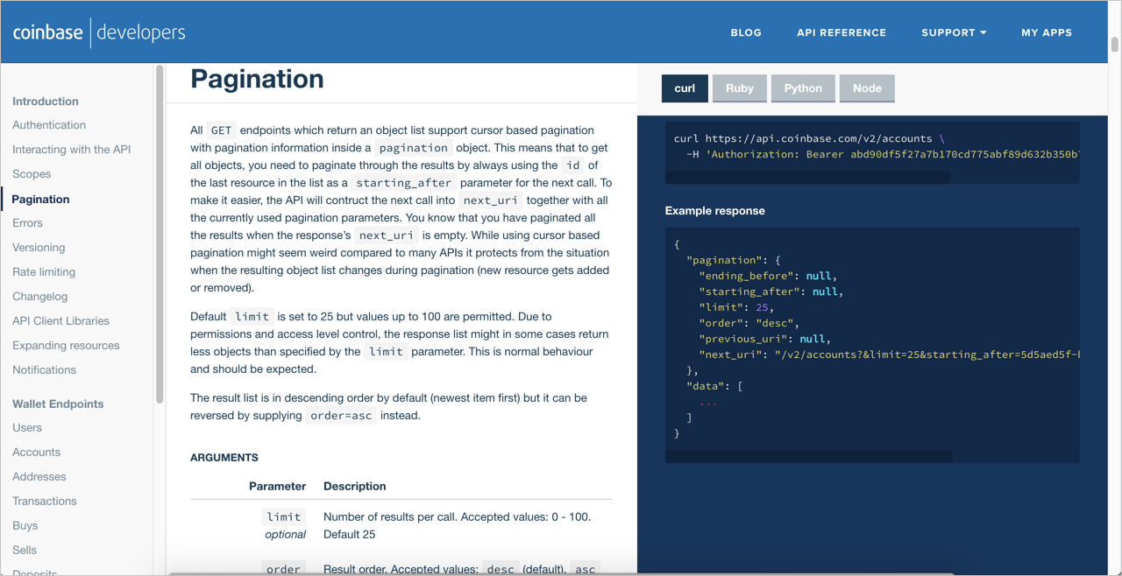Click the curl command URL line
The width and height of the screenshot is (1122, 576).
[x=809, y=138]
